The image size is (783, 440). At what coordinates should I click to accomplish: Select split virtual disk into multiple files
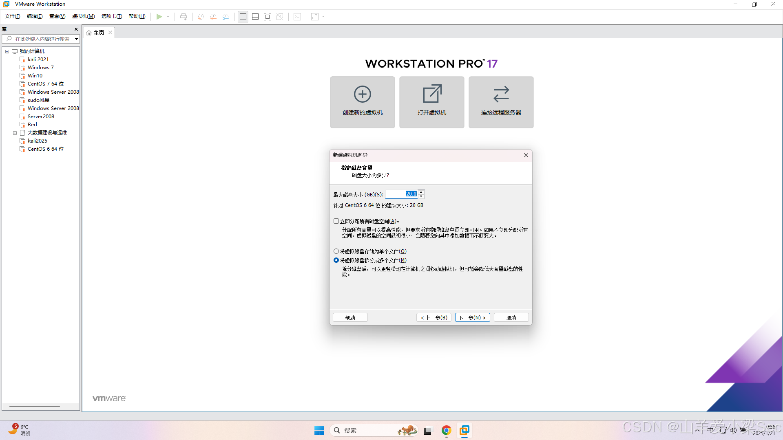(x=336, y=260)
